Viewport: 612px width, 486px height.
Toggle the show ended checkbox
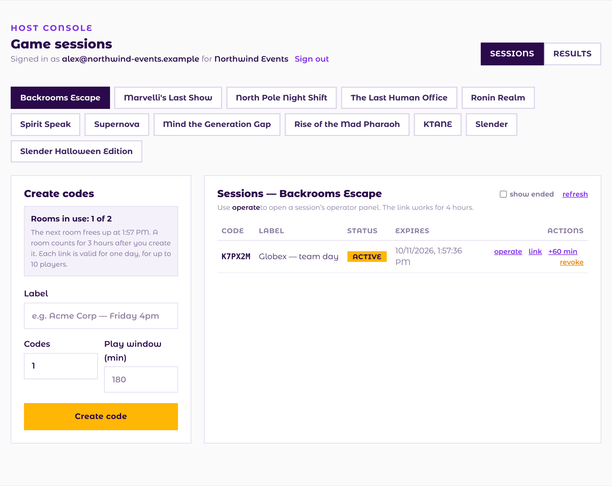pos(503,194)
